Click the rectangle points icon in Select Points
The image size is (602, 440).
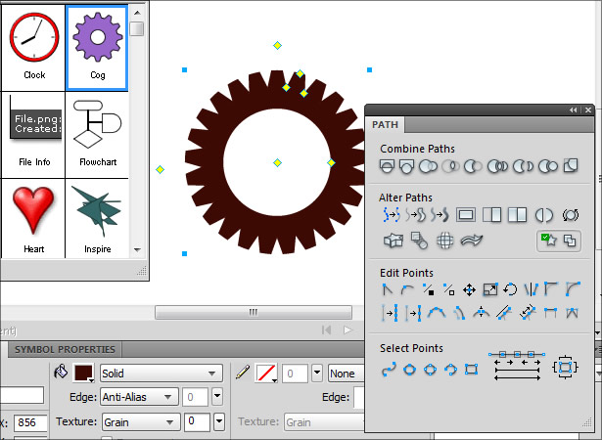(x=471, y=370)
